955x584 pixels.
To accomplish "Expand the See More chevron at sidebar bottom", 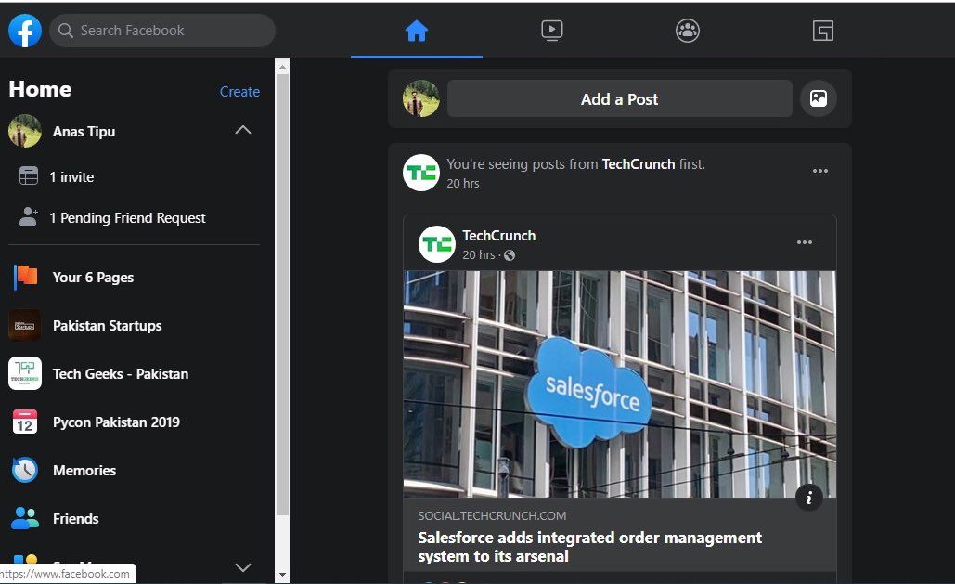I will pos(242,567).
